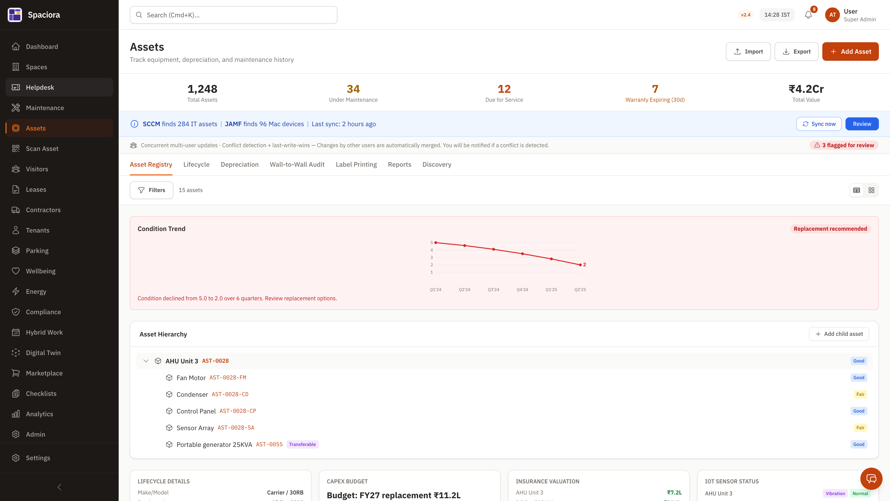Click the Spaciora logo icon

pyautogui.click(x=15, y=15)
